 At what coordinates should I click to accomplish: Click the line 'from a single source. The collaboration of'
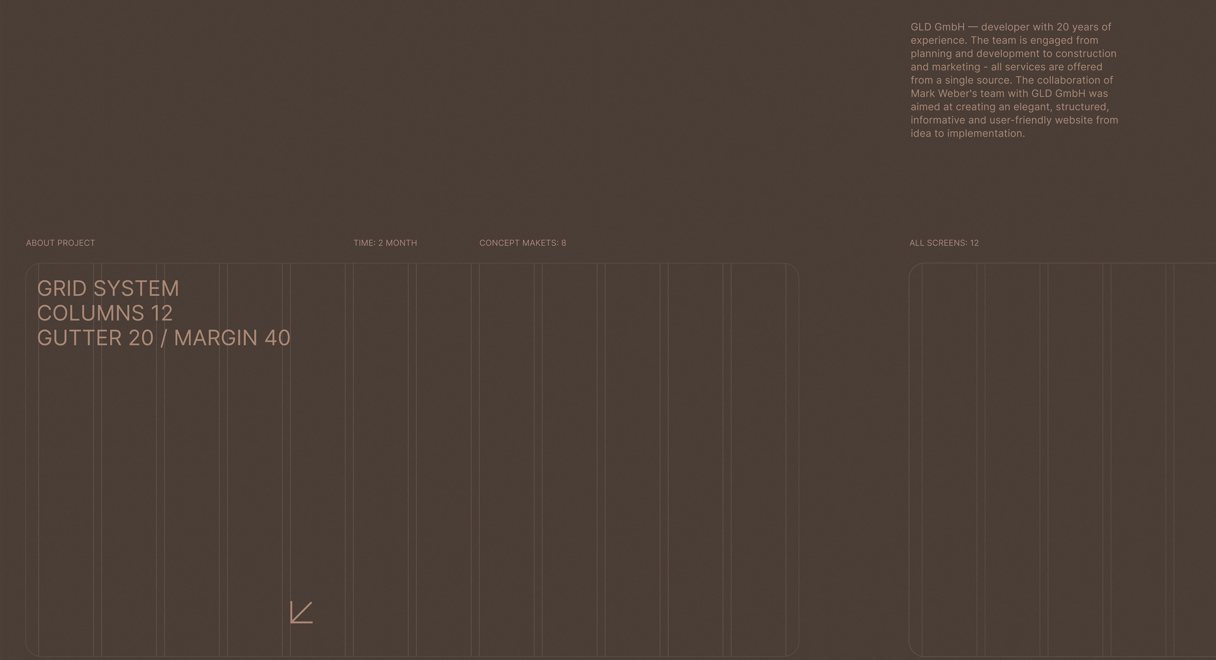click(1011, 80)
